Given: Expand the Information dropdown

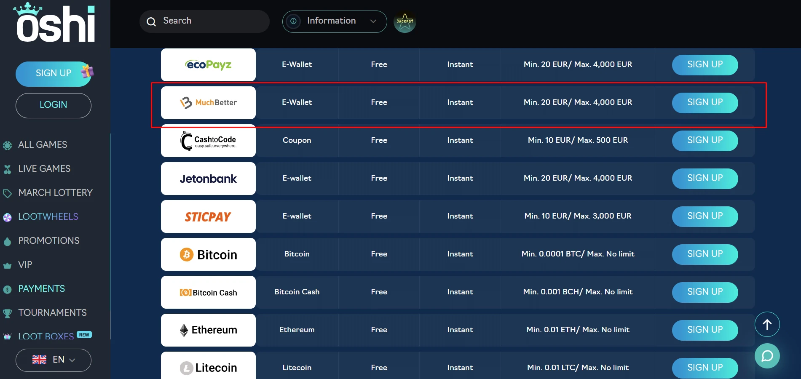Looking at the screenshot, I should coord(335,21).
